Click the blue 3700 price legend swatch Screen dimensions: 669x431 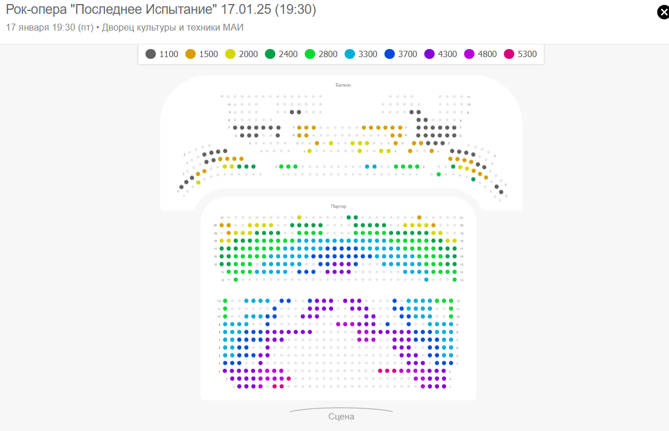[390, 54]
